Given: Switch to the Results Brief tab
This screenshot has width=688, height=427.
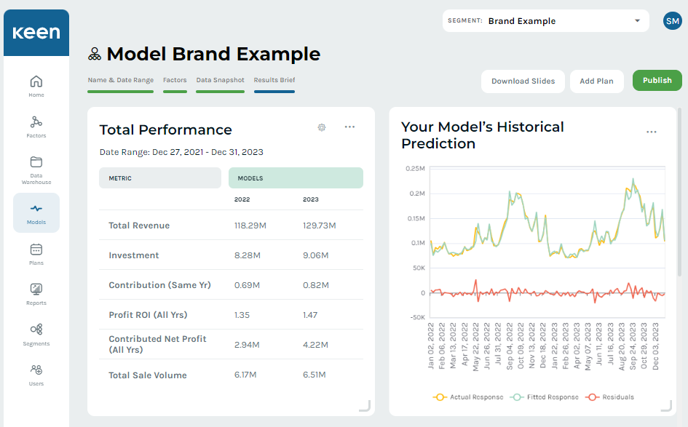Looking at the screenshot, I should [274, 81].
